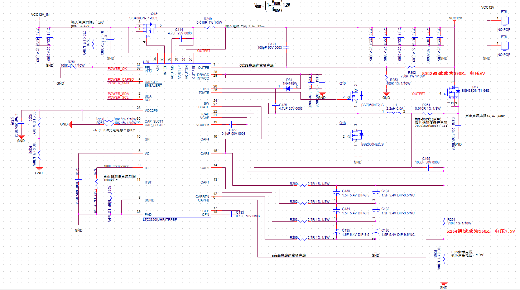The image size is (520, 290).
Task: Select the C121 capacitor designator
Action: (x=272, y=43)
